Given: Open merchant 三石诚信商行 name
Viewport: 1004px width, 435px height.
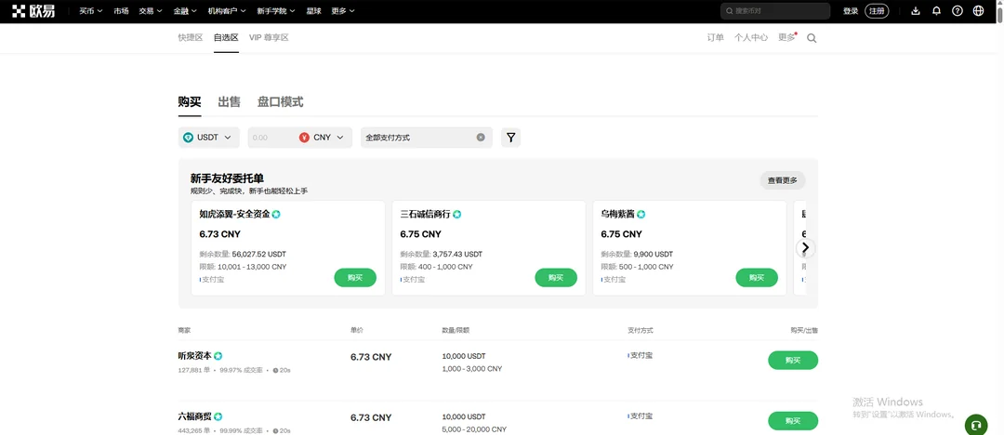Looking at the screenshot, I should [425, 214].
